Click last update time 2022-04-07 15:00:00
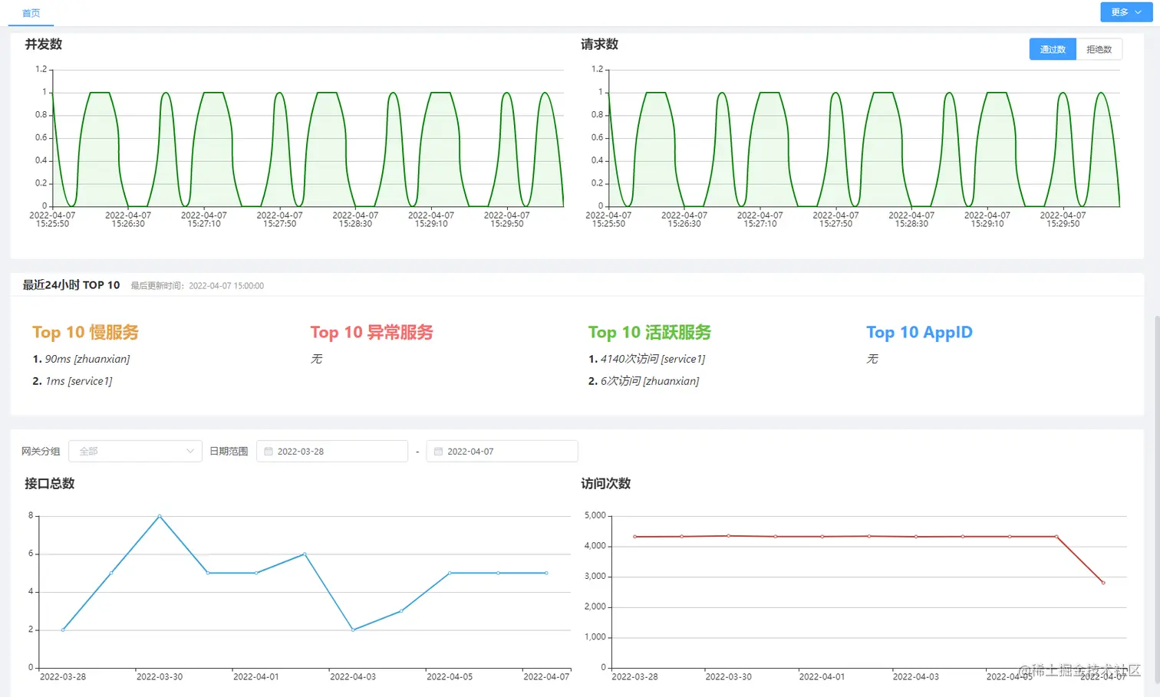The width and height of the screenshot is (1160, 697). click(x=197, y=285)
